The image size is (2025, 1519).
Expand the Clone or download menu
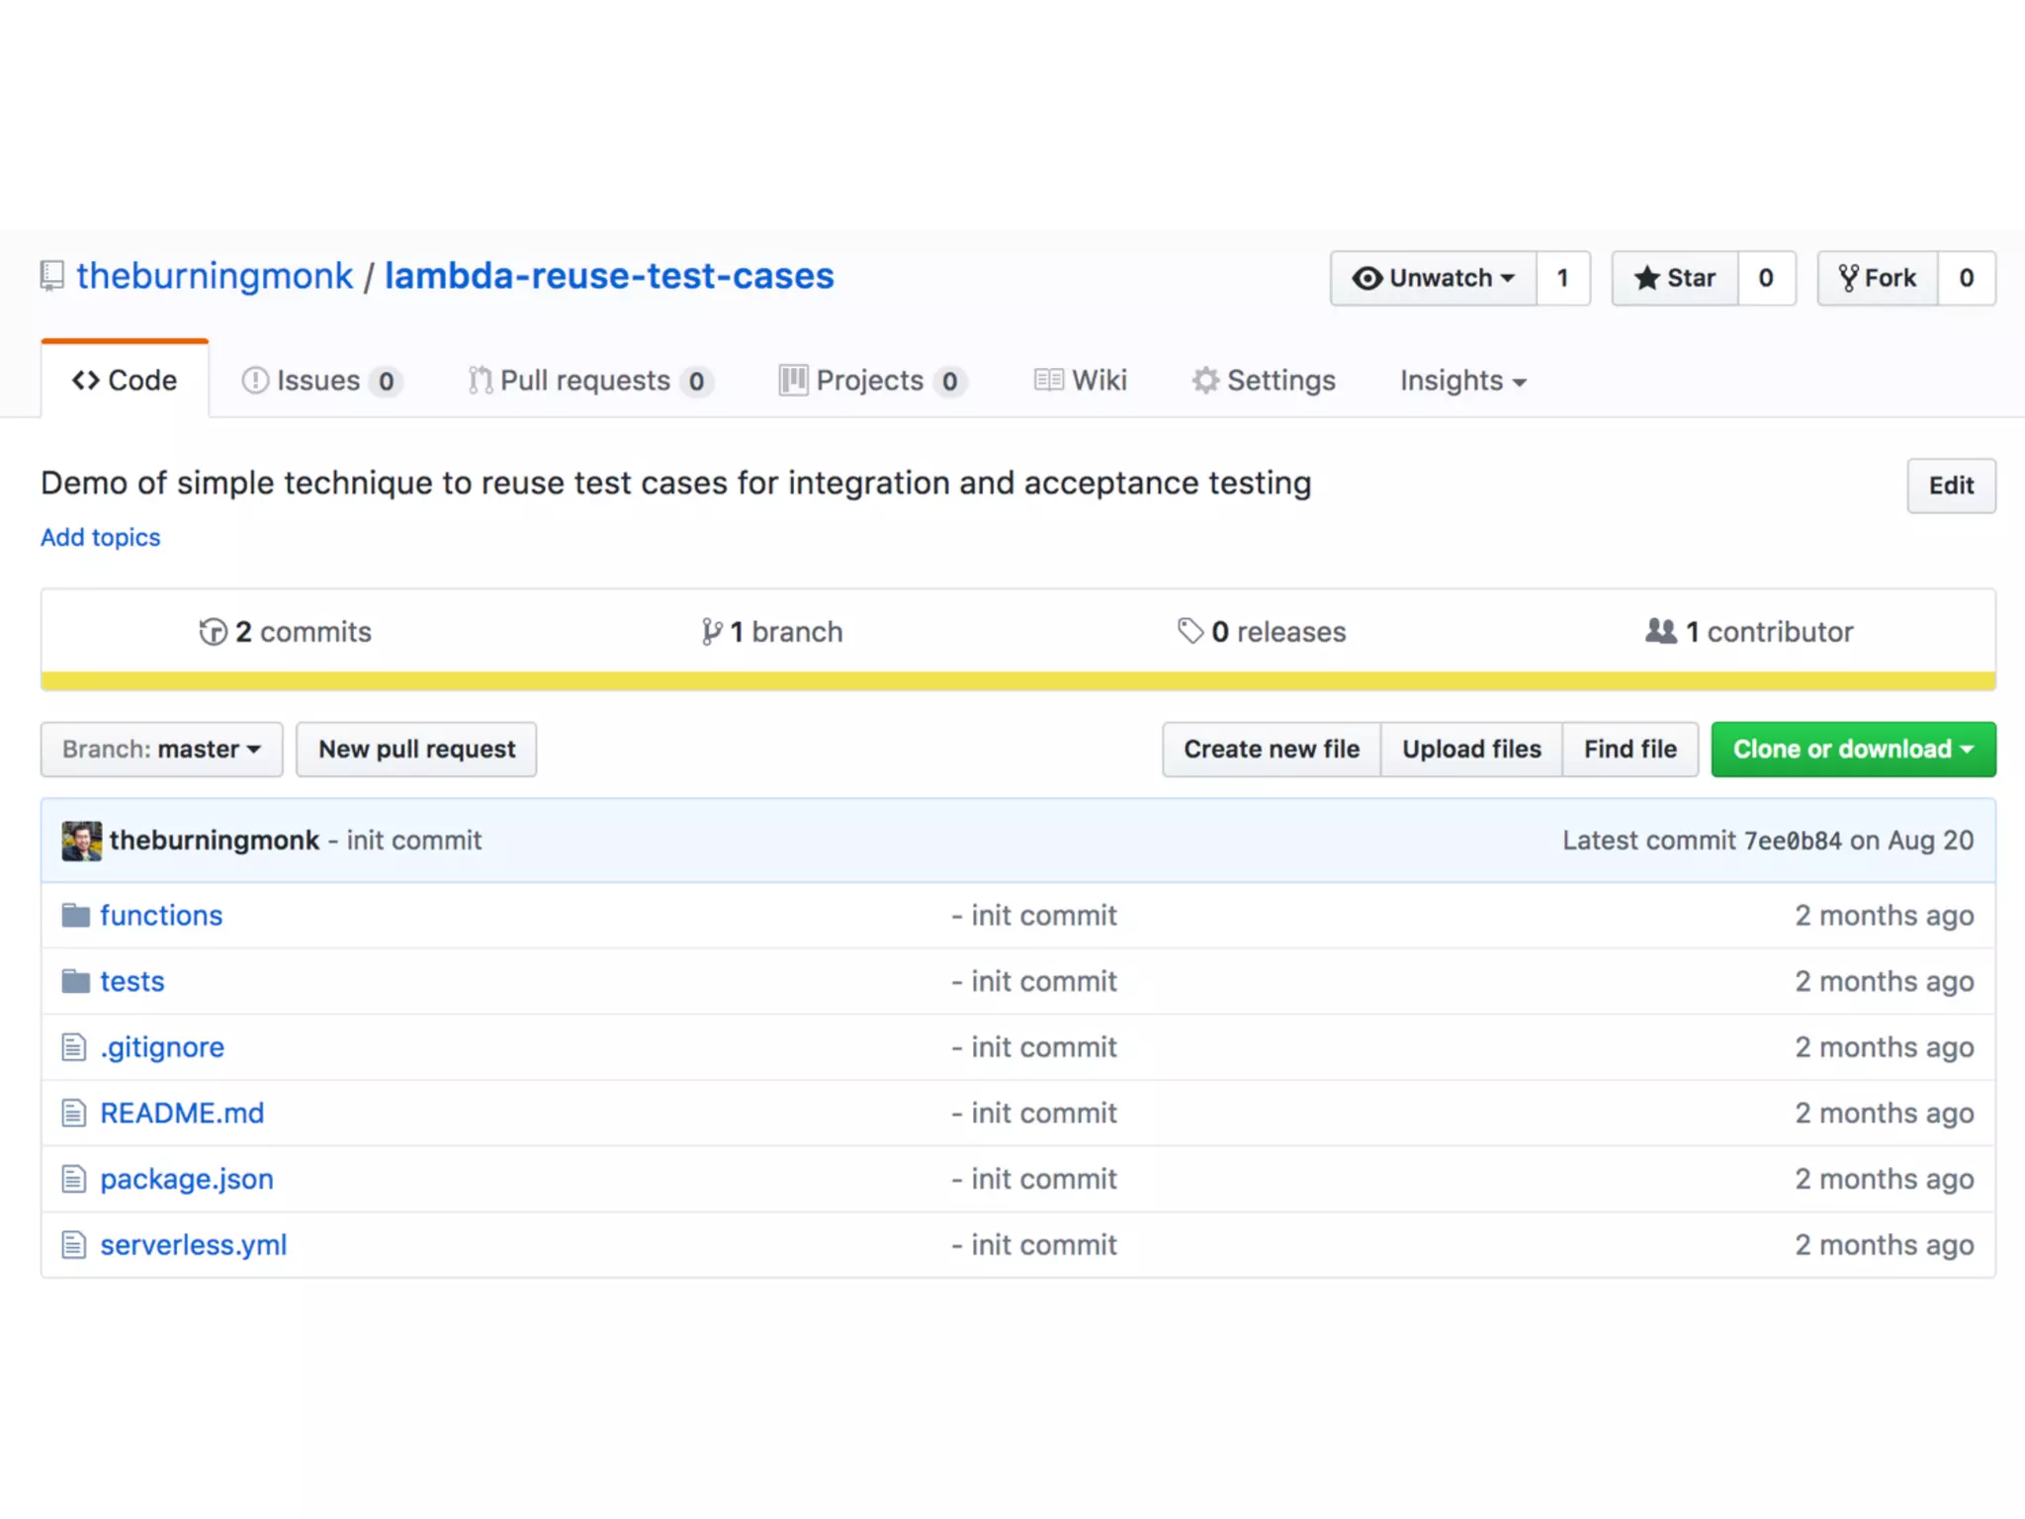point(1853,750)
